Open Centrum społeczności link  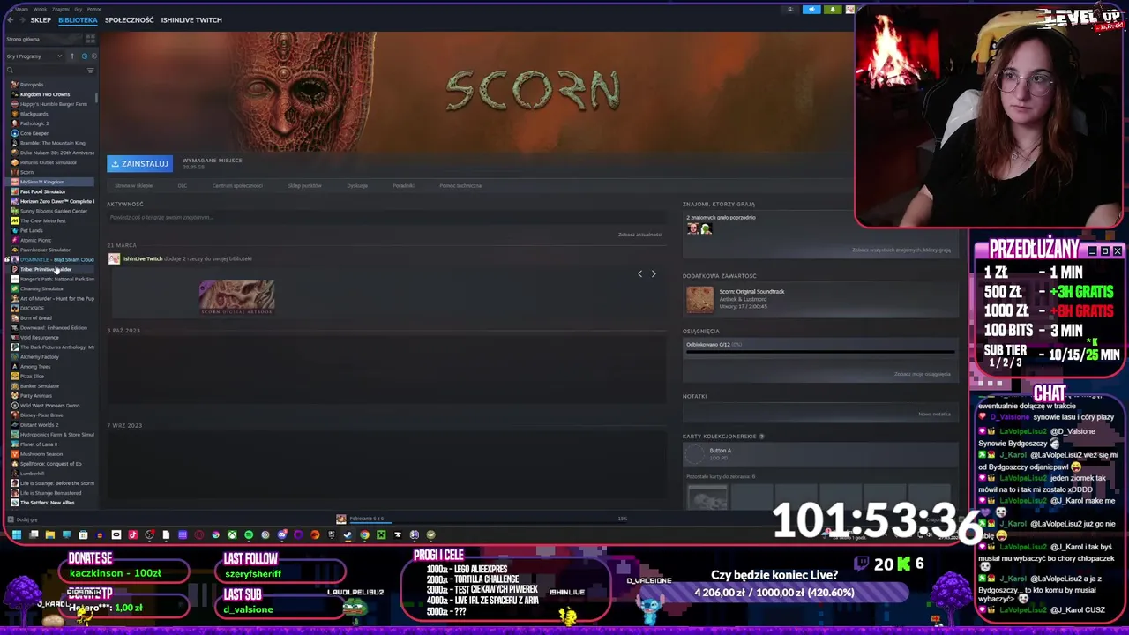237,186
